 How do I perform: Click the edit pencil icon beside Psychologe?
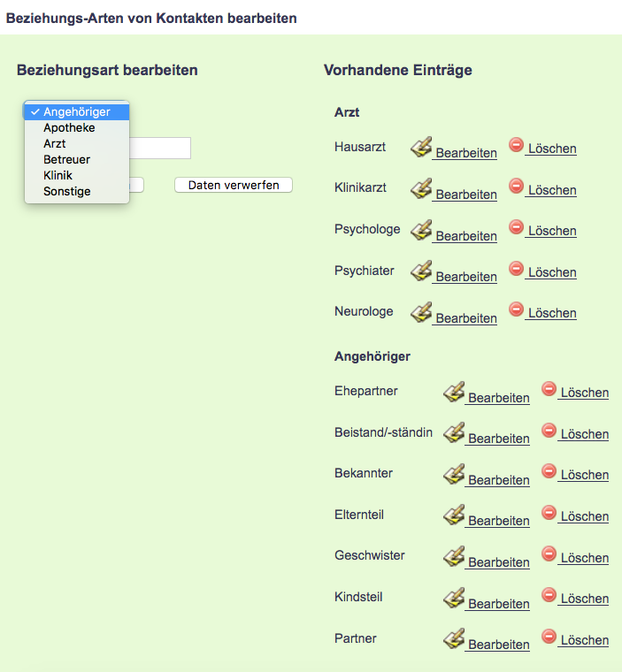click(421, 230)
